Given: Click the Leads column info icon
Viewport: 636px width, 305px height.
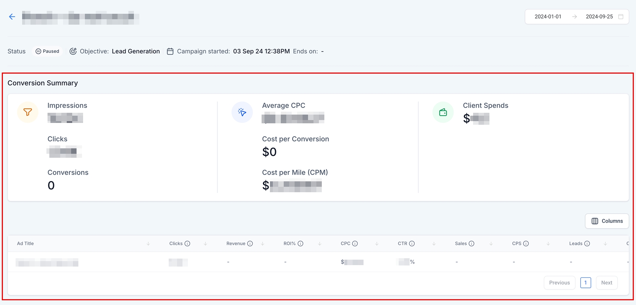Looking at the screenshot, I should 587,244.
